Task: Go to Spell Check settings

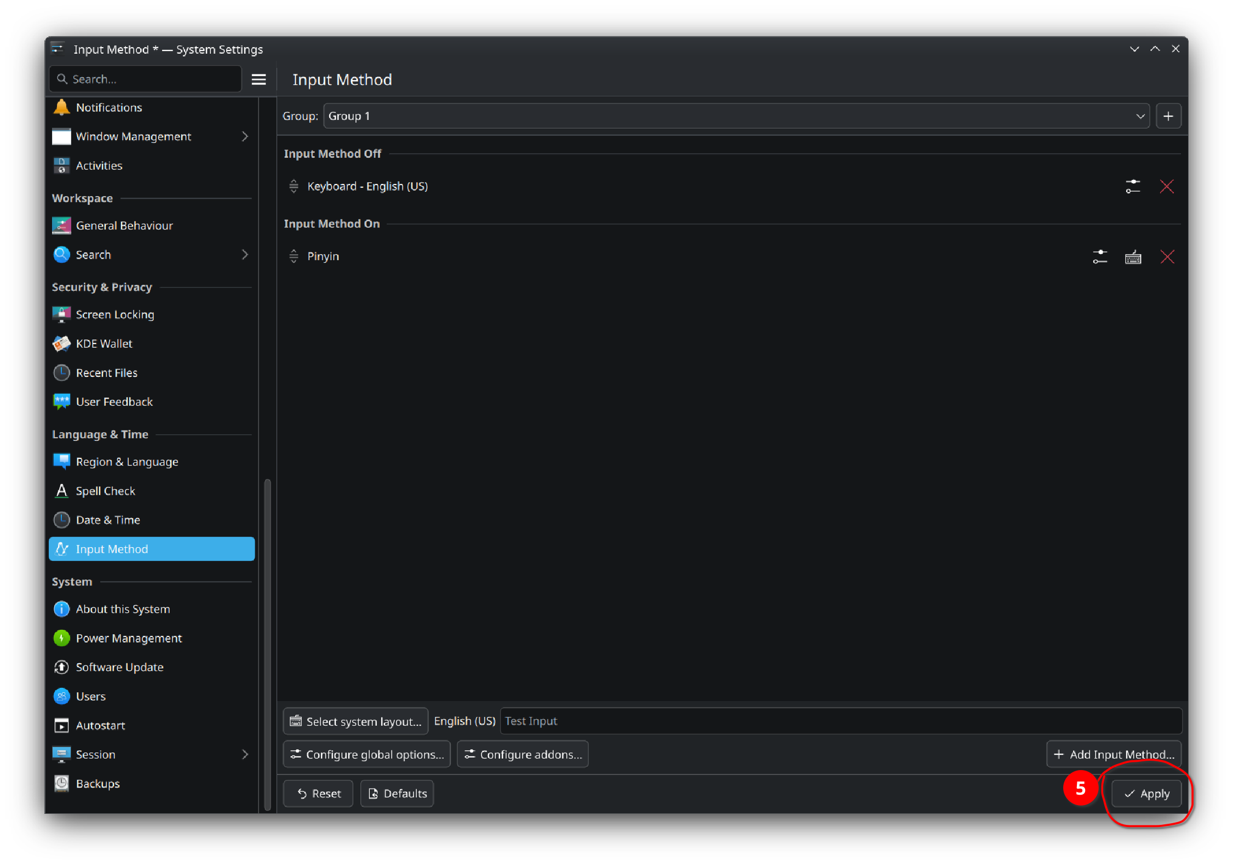Action: (x=105, y=491)
